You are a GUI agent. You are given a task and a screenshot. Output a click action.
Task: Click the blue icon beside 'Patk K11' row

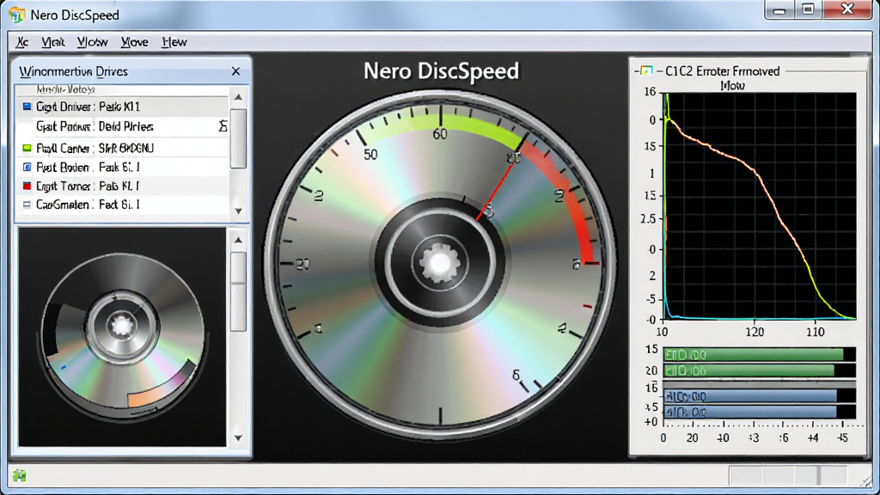pyautogui.click(x=27, y=106)
